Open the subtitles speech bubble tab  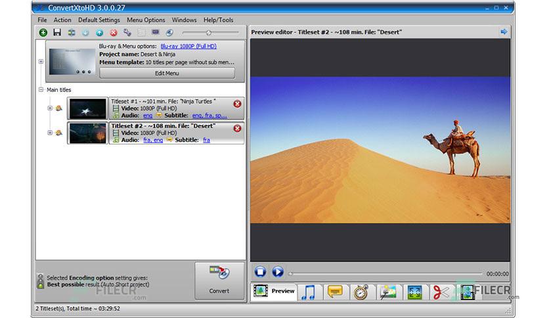click(335, 292)
